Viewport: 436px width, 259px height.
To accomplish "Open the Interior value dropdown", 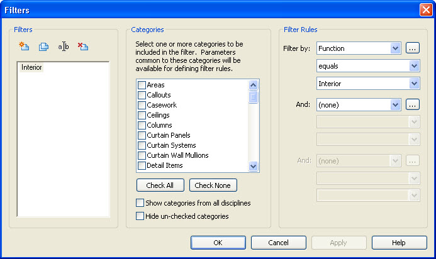I will pyautogui.click(x=414, y=84).
